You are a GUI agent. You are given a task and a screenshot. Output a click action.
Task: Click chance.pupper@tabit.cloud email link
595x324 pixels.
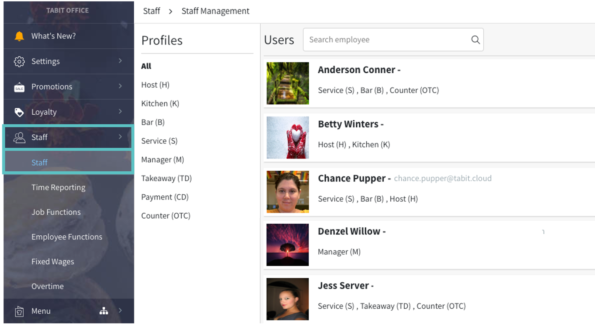coord(442,178)
